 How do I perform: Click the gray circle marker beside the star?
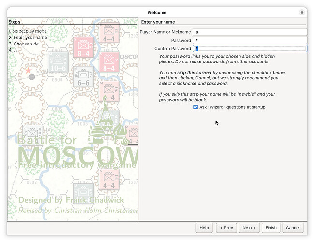point(32,76)
